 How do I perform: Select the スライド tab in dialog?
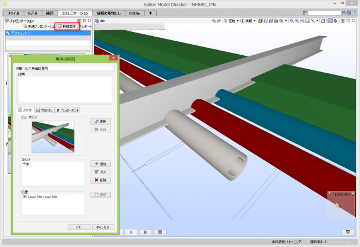point(26,110)
